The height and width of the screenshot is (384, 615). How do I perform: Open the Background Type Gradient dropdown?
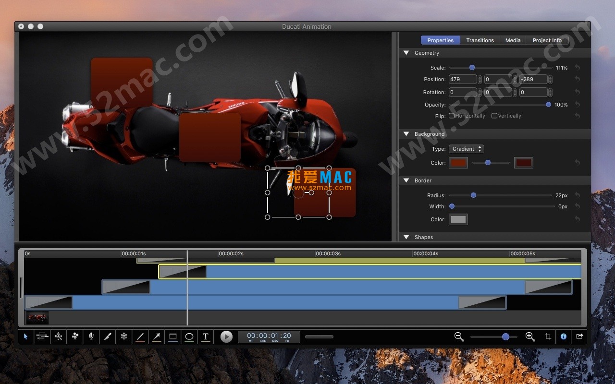(x=466, y=149)
